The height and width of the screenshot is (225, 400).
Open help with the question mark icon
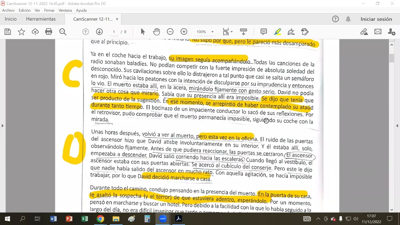tap(335, 19)
